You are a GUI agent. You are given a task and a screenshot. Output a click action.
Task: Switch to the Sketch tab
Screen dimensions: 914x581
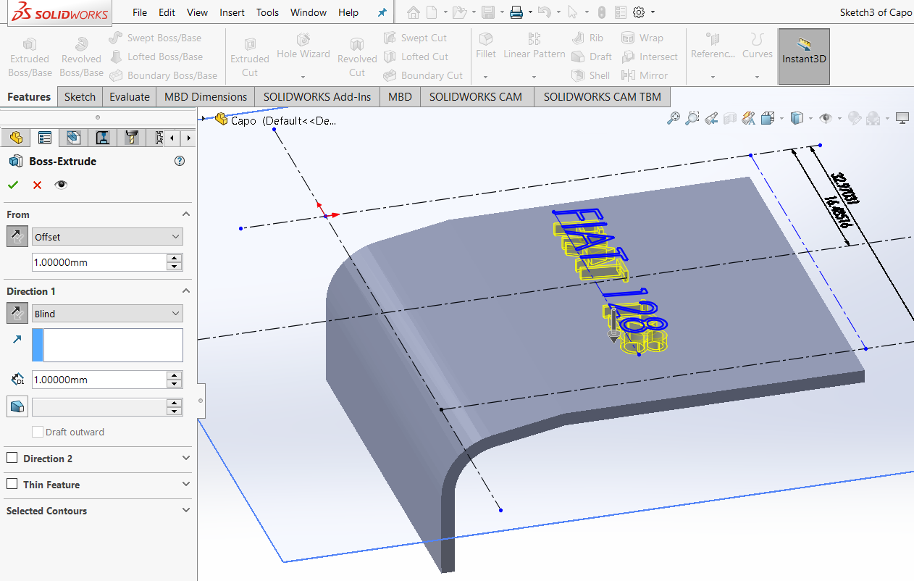pos(80,96)
